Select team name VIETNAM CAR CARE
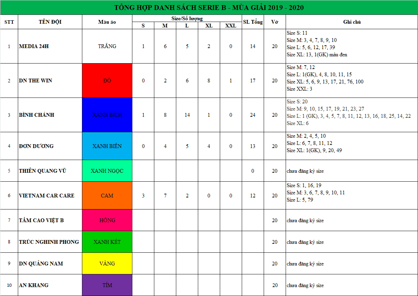 (x=46, y=196)
